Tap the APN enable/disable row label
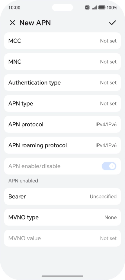125x280 pixels. 34,166
